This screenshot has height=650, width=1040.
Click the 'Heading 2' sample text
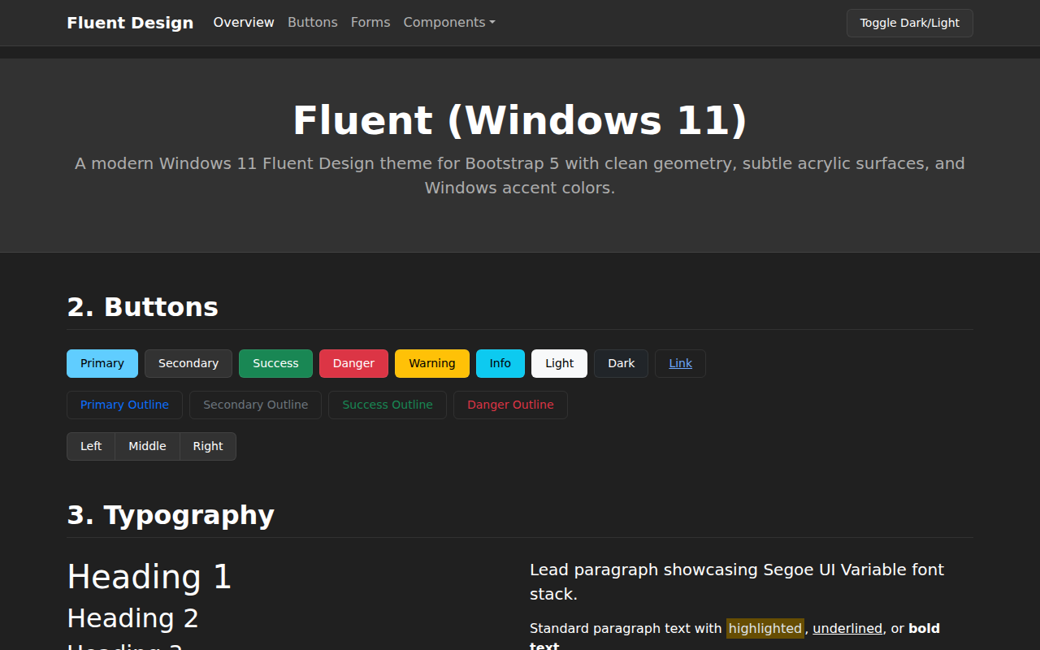click(x=132, y=618)
